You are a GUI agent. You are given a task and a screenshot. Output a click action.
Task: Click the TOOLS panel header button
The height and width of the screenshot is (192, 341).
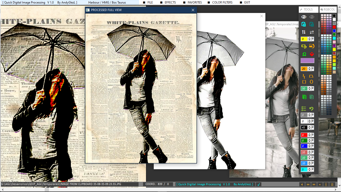click(308, 9)
